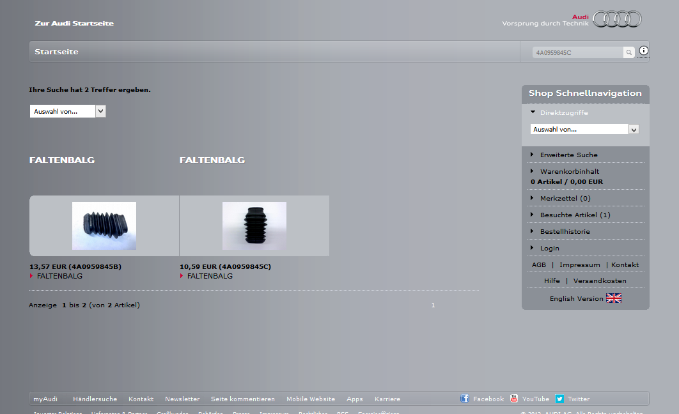
Task: Click the search magnifier icon
Action: 628,52
